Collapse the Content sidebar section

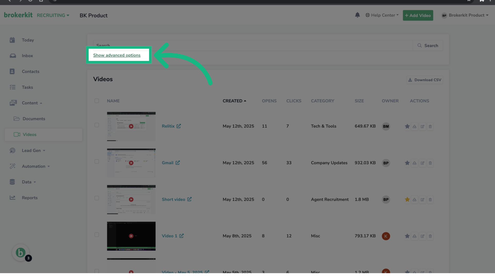point(32,103)
